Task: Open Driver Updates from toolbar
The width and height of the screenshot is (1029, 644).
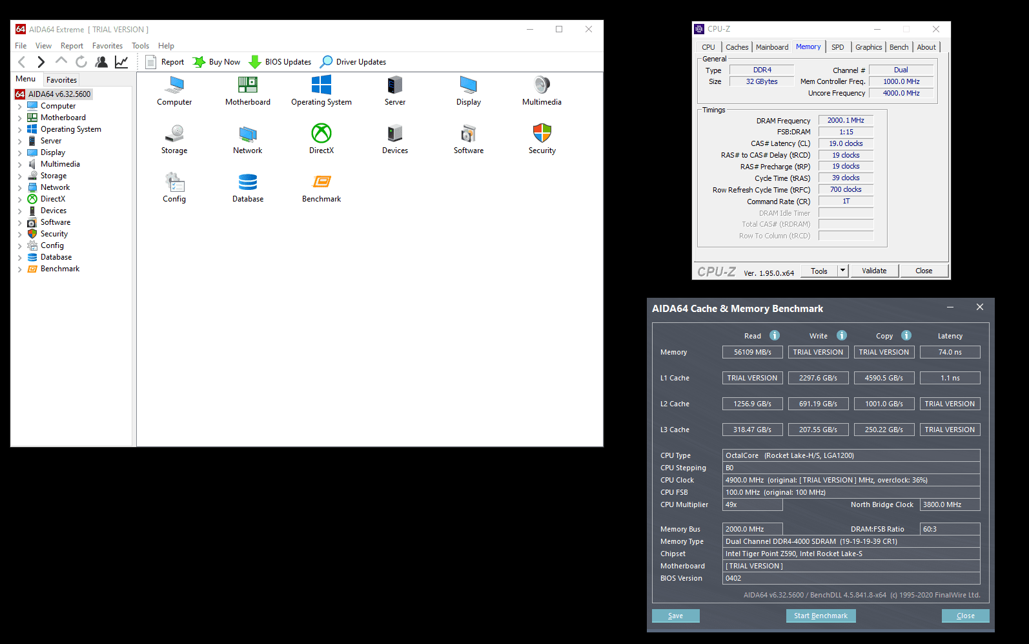Action: (x=353, y=62)
